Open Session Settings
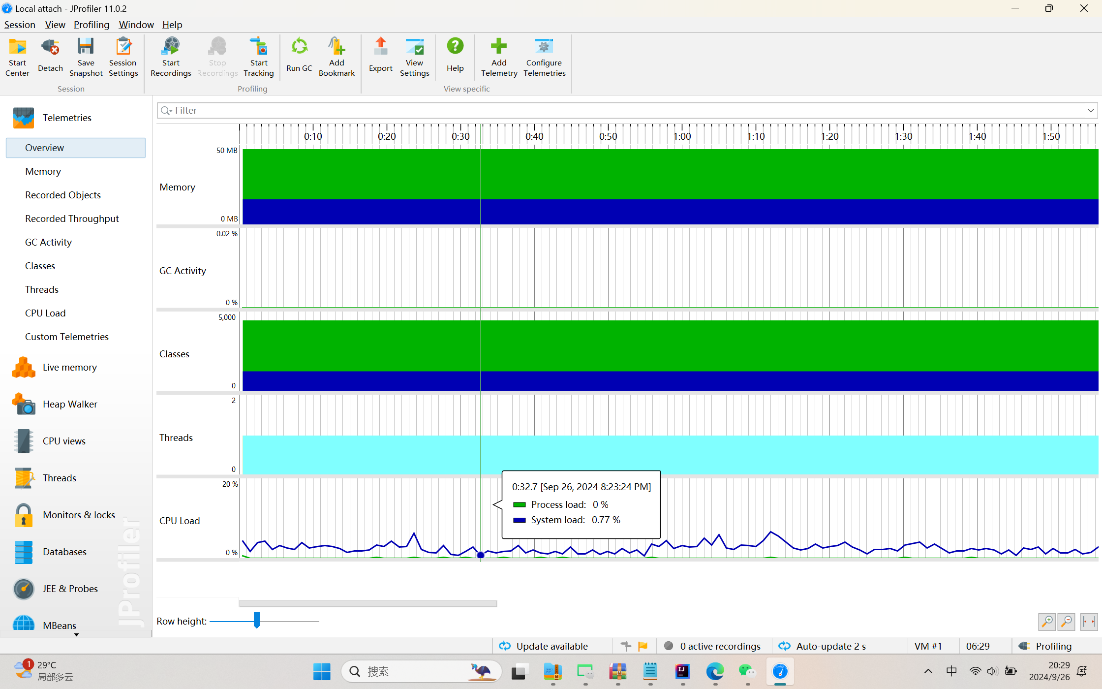The width and height of the screenshot is (1102, 689). pos(123,57)
